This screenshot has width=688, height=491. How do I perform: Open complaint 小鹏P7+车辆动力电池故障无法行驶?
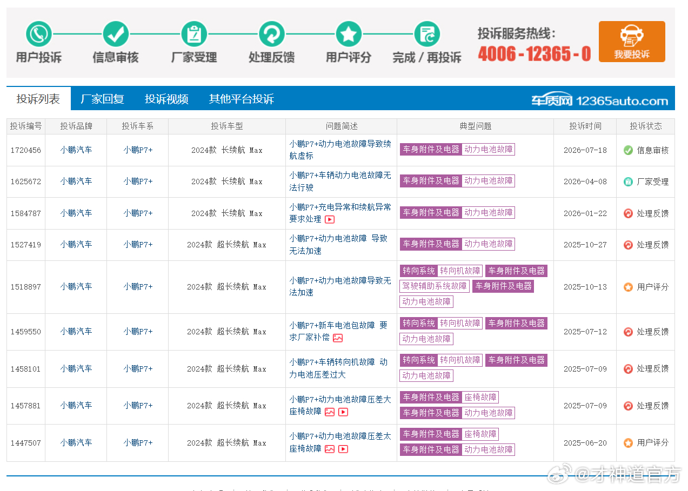point(340,181)
